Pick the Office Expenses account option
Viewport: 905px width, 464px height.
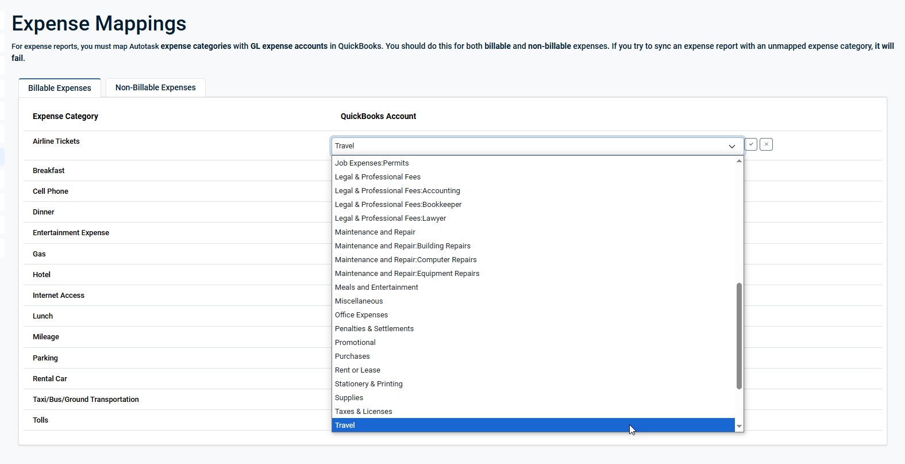click(361, 315)
